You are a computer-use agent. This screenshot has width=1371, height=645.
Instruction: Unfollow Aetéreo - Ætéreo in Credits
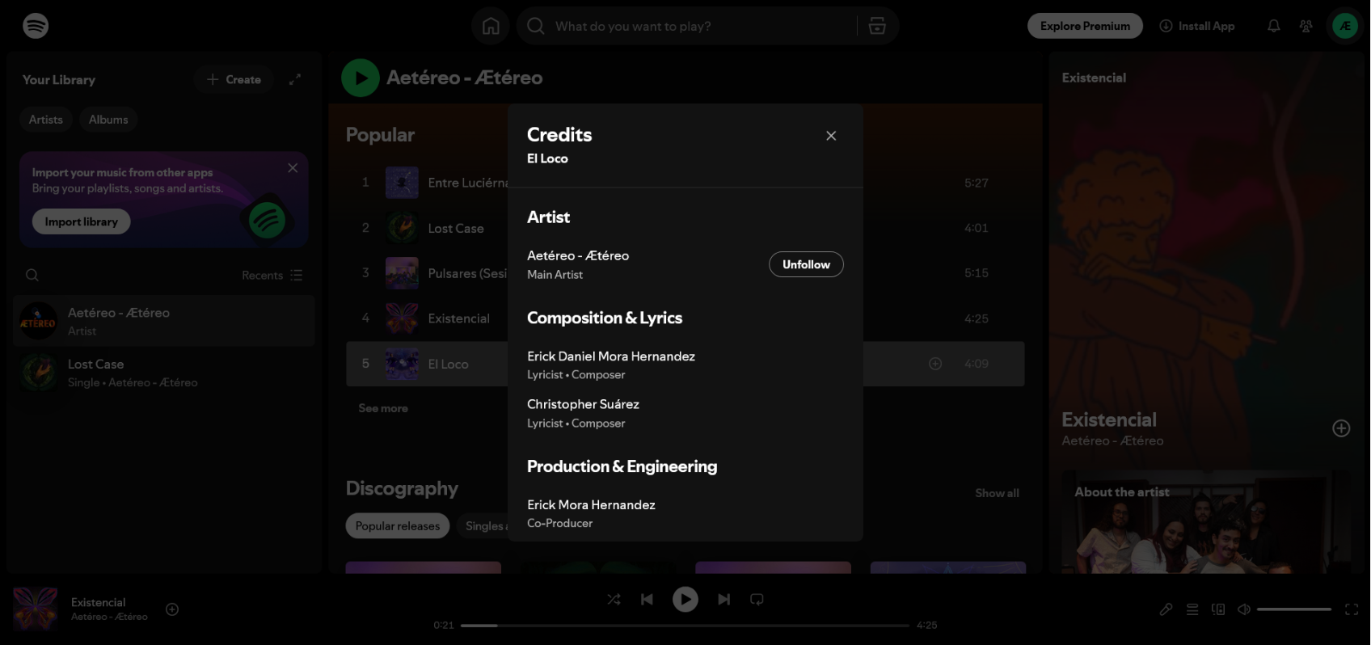806,264
